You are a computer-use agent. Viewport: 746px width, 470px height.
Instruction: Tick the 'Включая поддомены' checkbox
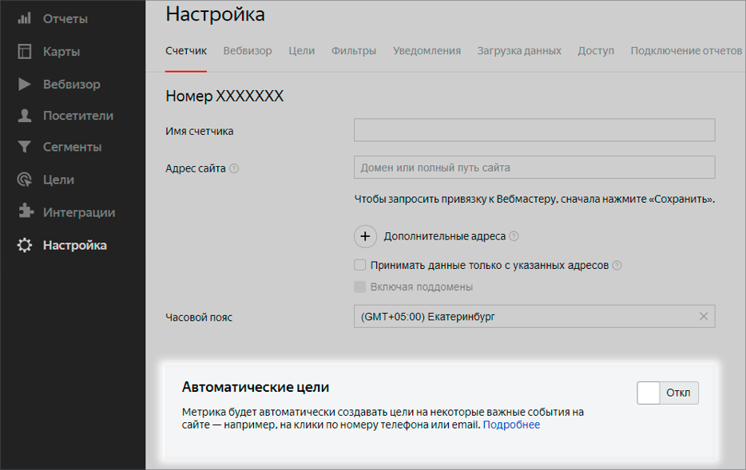(360, 286)
